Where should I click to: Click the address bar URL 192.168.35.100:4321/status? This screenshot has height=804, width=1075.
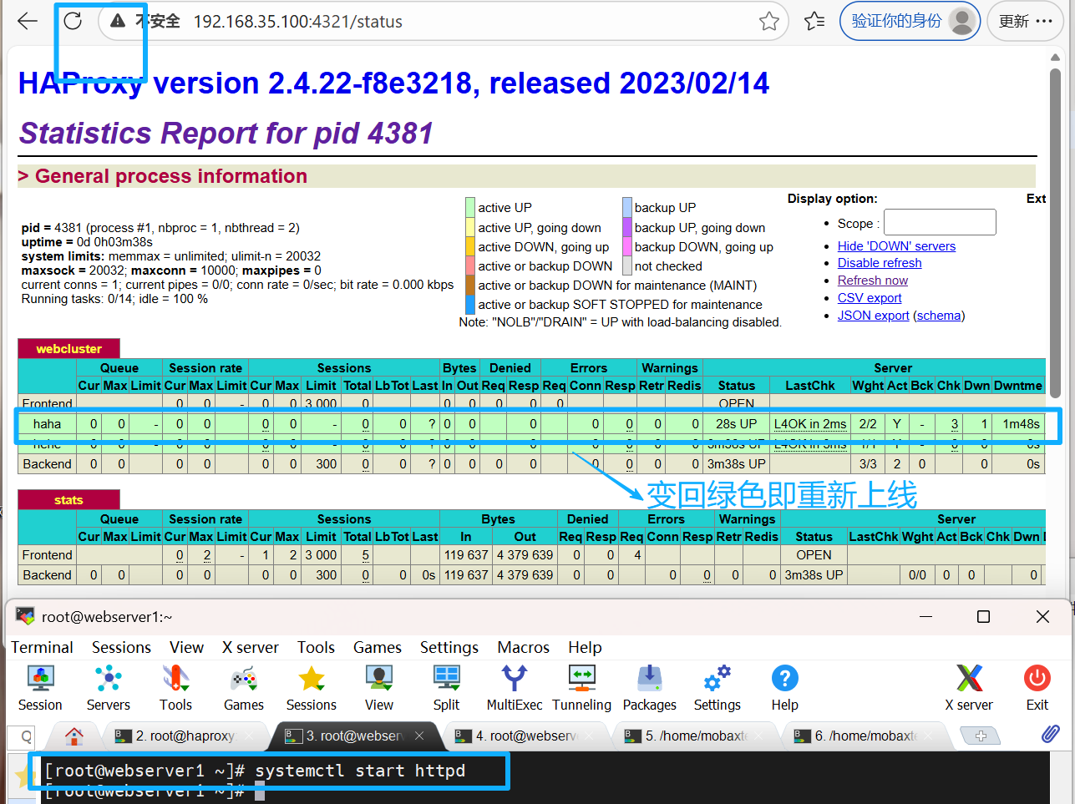point(298,22)
